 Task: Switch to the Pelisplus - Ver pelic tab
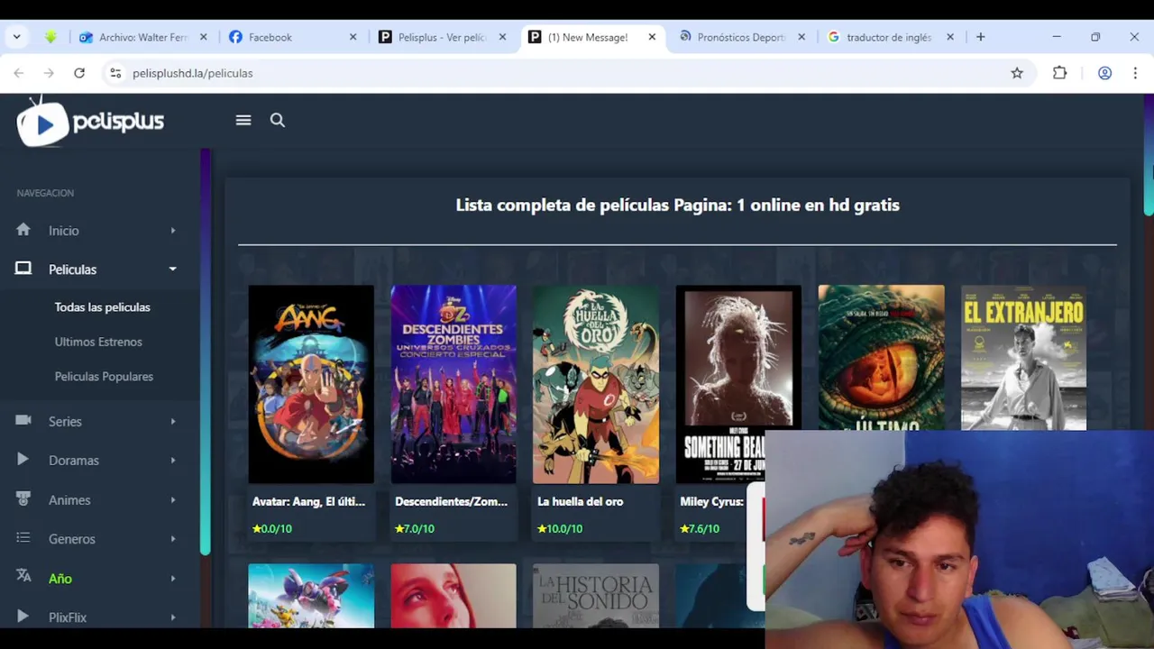(x=442, y=37)
